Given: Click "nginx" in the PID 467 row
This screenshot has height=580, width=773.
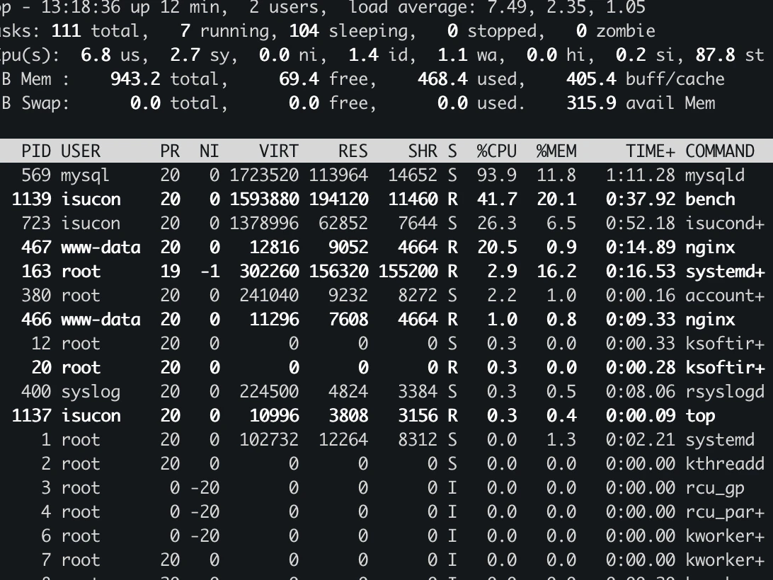Looking at the screenshot, I should tap(710, 248).
